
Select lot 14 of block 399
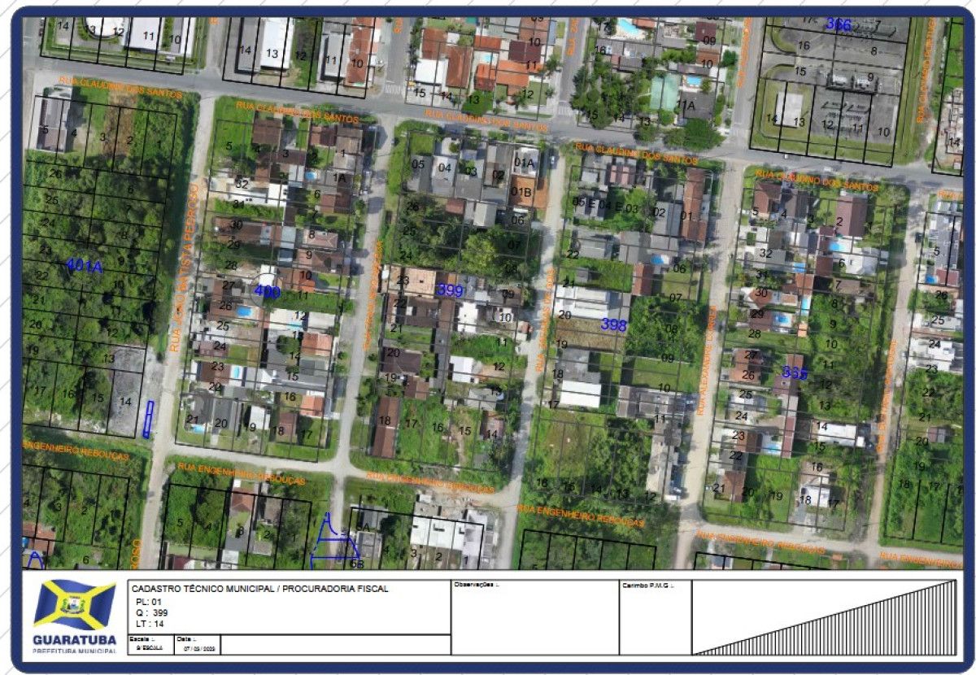491,434
